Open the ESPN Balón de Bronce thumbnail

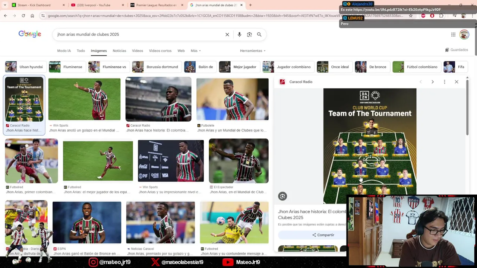click(x=87, y=223)
